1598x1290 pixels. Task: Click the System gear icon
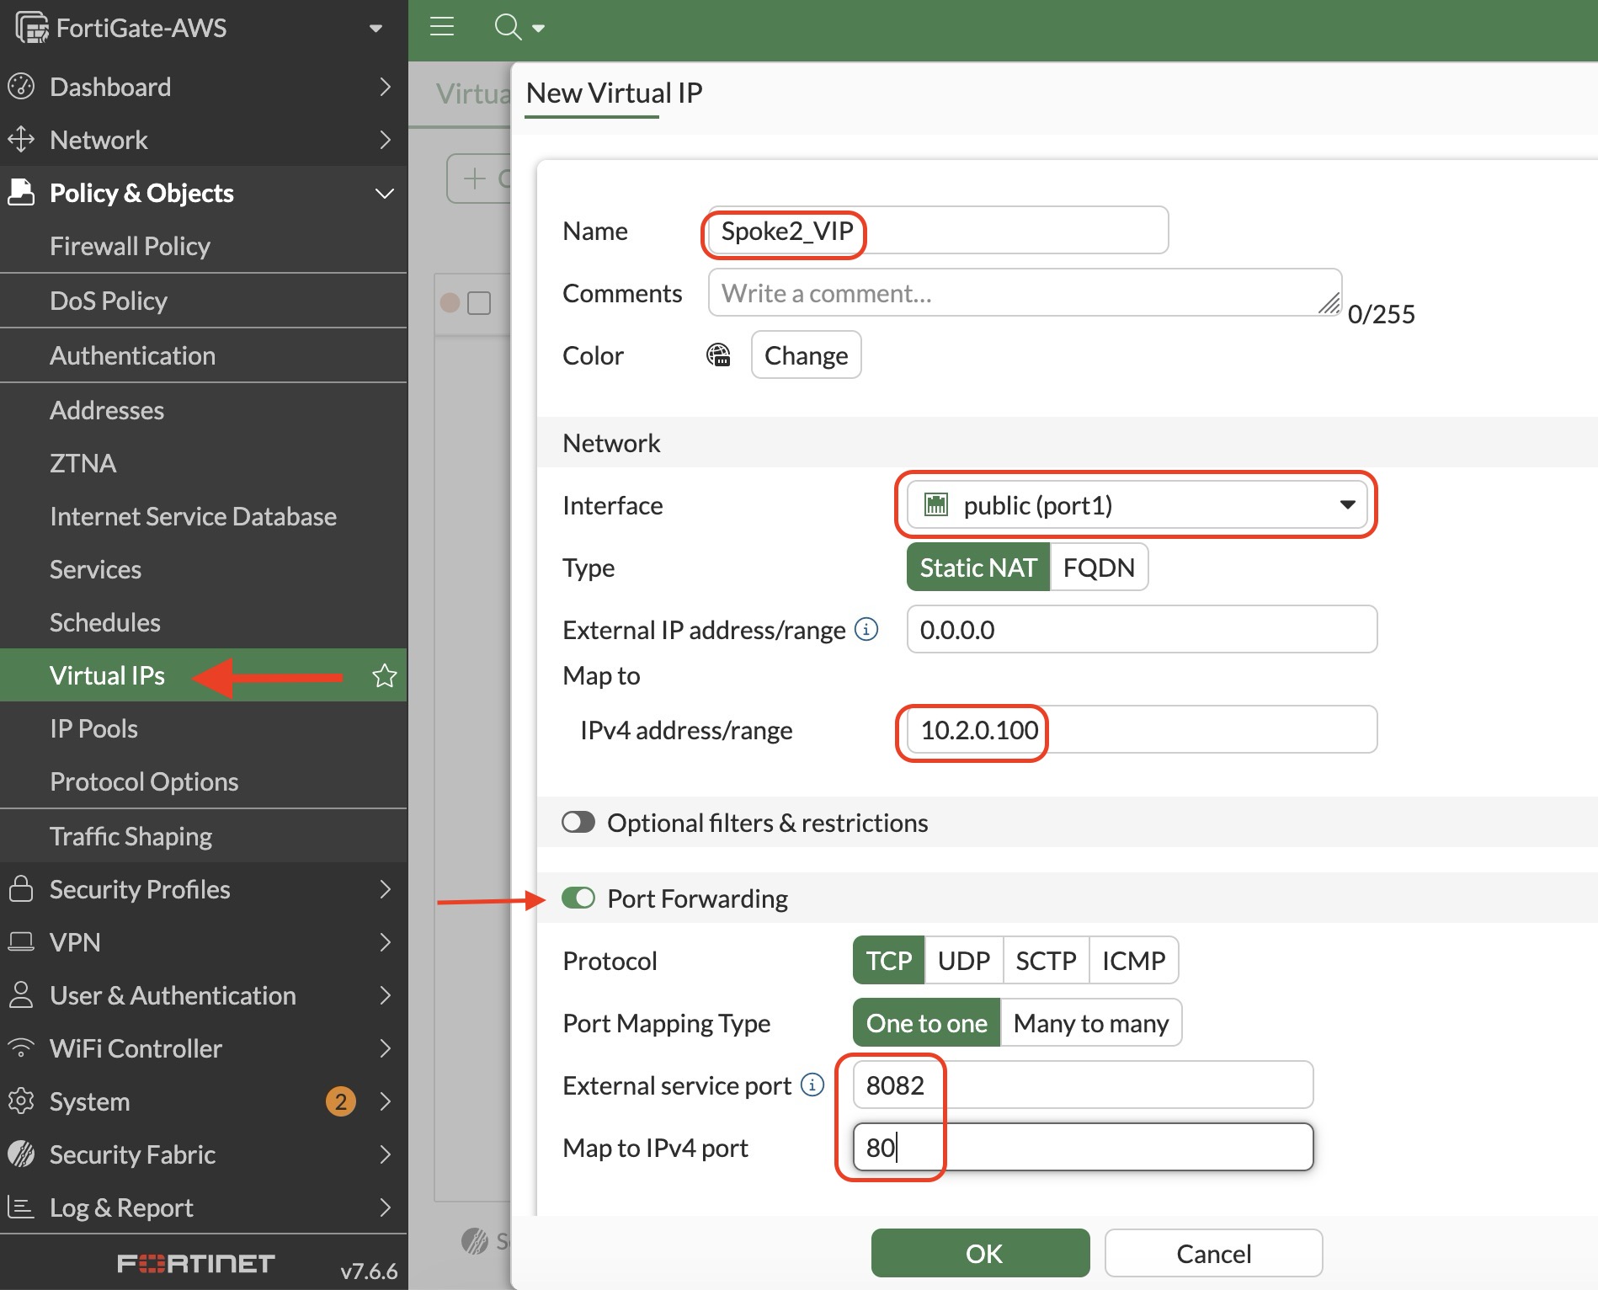(x=21, y=1101)
